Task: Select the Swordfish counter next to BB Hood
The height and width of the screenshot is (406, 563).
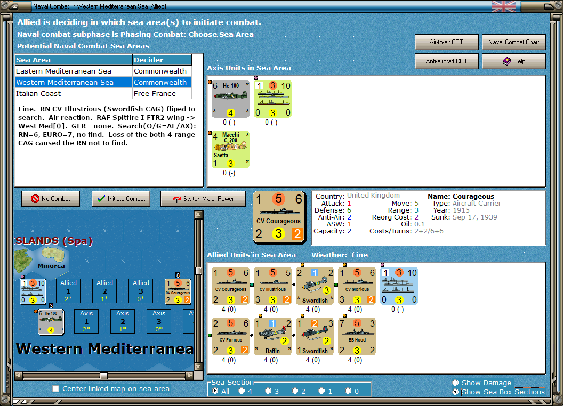Action: point(315,336)
